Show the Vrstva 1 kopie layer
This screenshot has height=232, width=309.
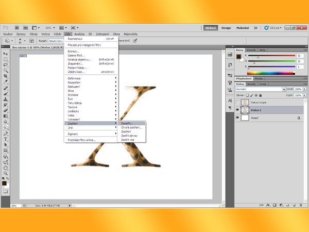click(x=237, y=103)
